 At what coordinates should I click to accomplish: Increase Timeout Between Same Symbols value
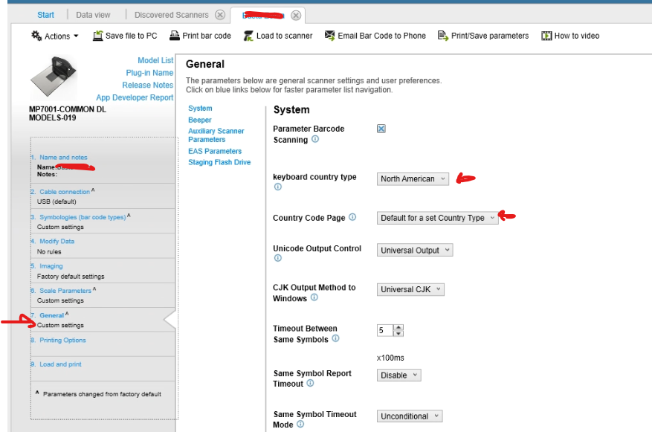398,328
